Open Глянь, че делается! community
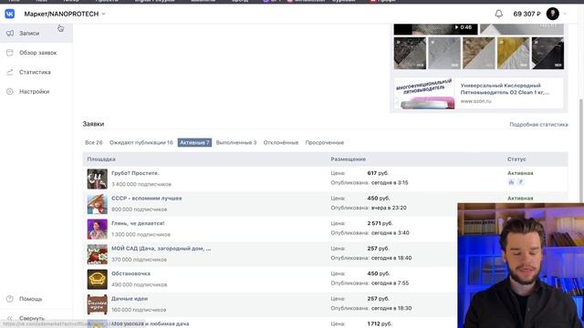 [138, 223]
